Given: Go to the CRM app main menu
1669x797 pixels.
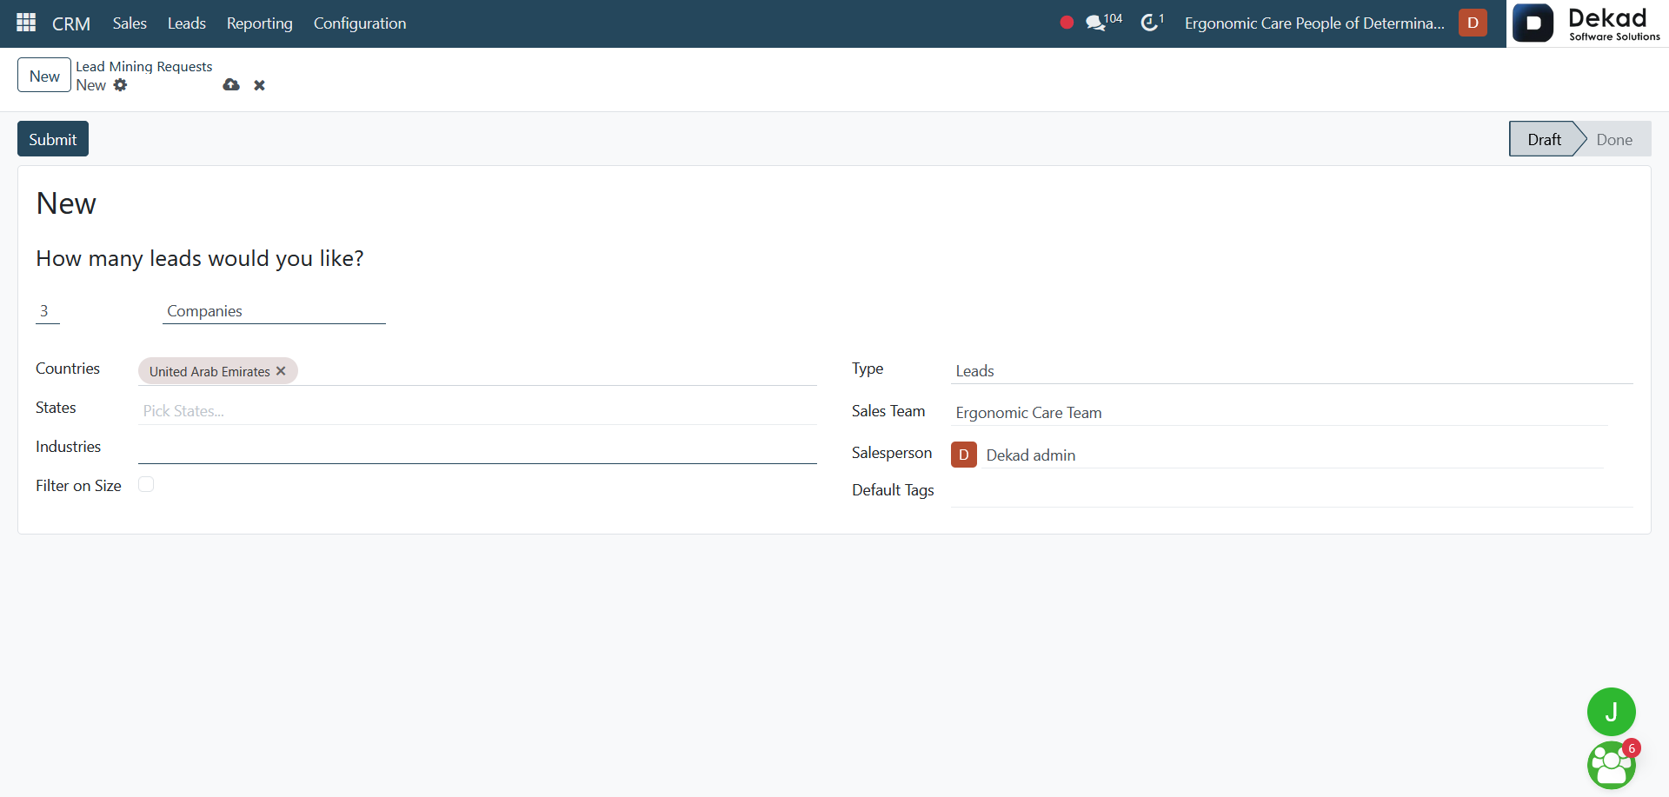Looking at the screenshot, I should click(71, 23).
